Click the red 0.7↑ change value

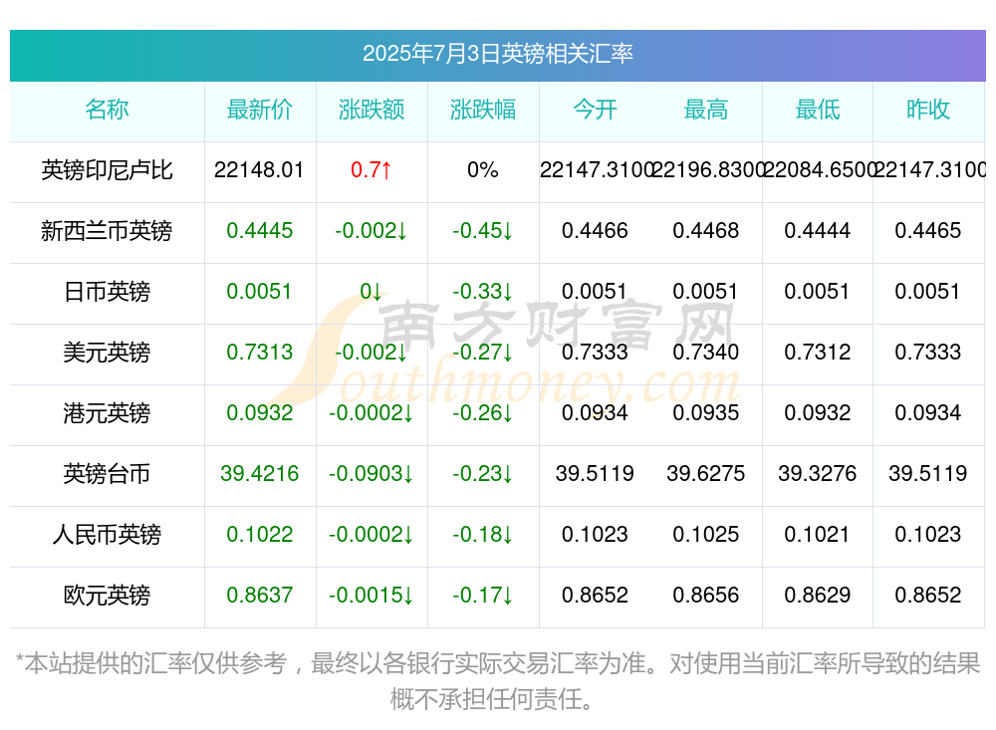pos(371,169)
